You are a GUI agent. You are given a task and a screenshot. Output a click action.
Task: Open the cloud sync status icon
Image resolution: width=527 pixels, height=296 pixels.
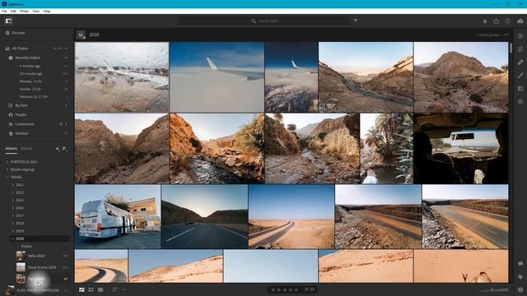point(520,21)
